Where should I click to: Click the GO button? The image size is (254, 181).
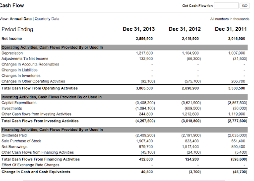pyautogui.click(x=245, y=5)
